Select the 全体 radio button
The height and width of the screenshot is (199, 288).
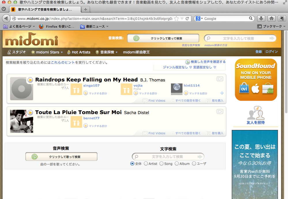click(x=132, y=163)
